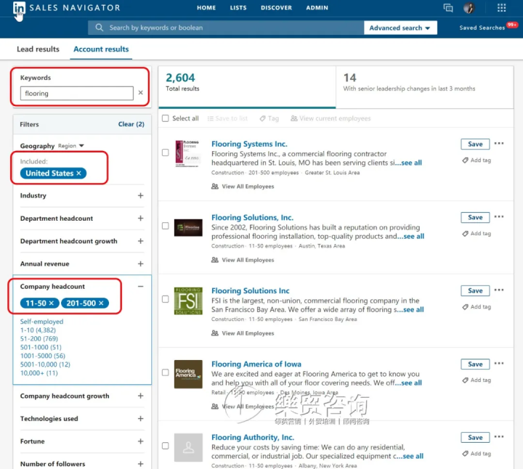523x469 pixels.
Task: Add 51-200 (769) headcount filter
Action: (39, 338)
